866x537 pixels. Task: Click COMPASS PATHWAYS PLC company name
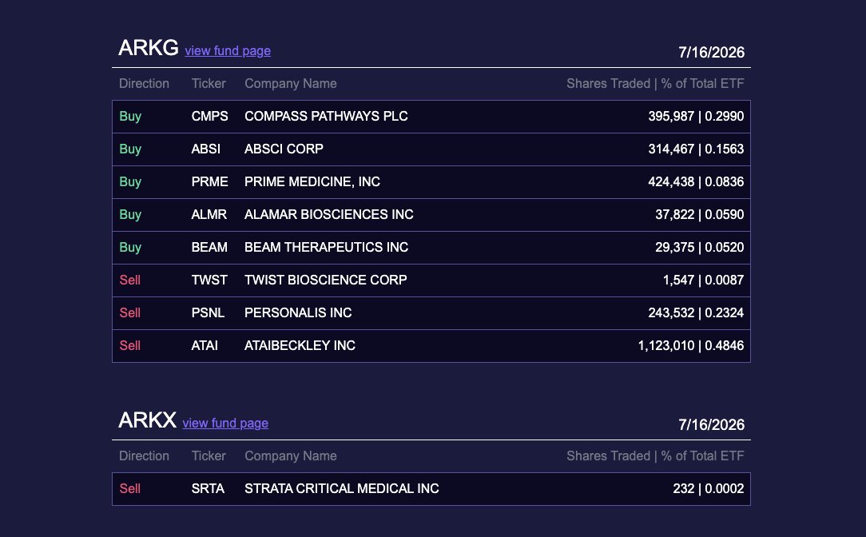click(327, 117)
